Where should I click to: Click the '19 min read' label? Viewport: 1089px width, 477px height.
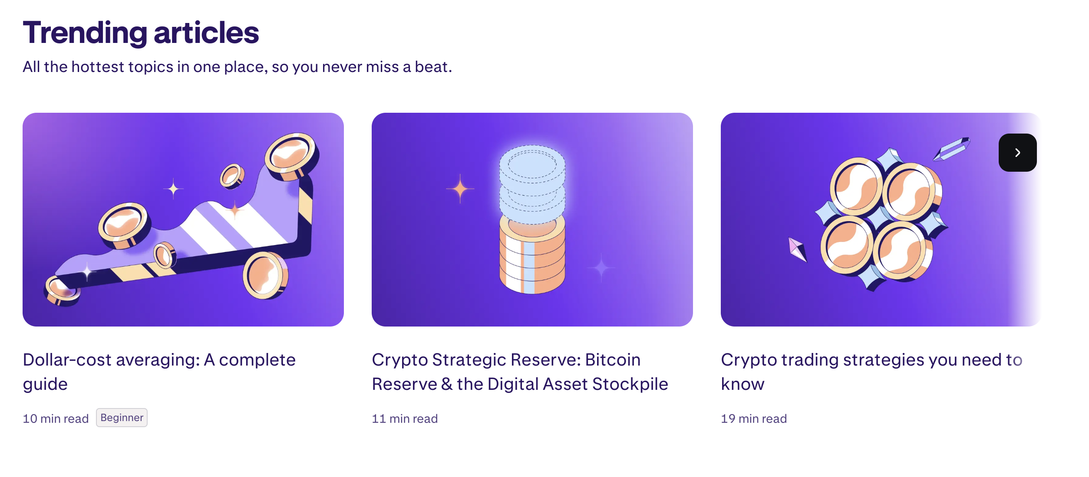(x=754, y=418)
